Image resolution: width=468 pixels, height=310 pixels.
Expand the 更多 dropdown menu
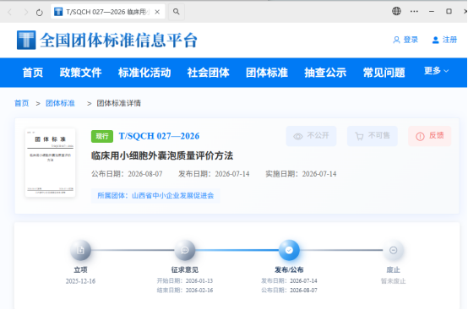[437, 71]
